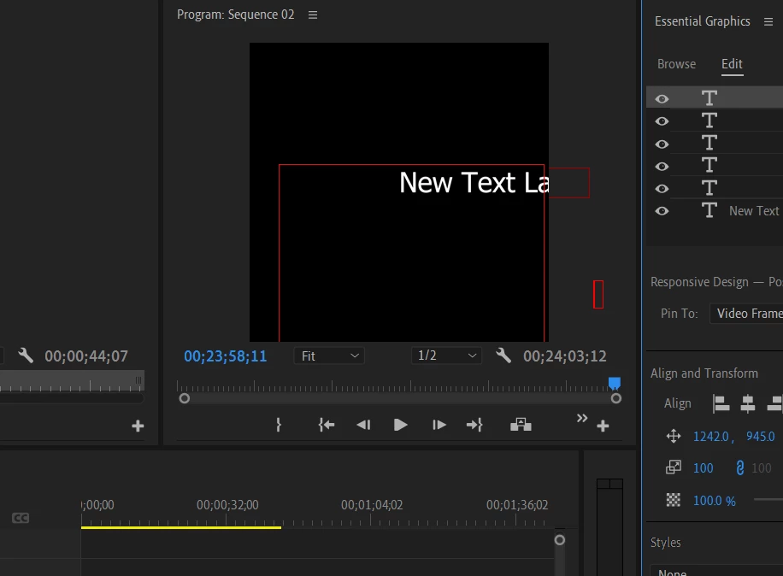Align the layer to the left edge
783x576 pixels.
pyautogui.click(x=721, y=403)
